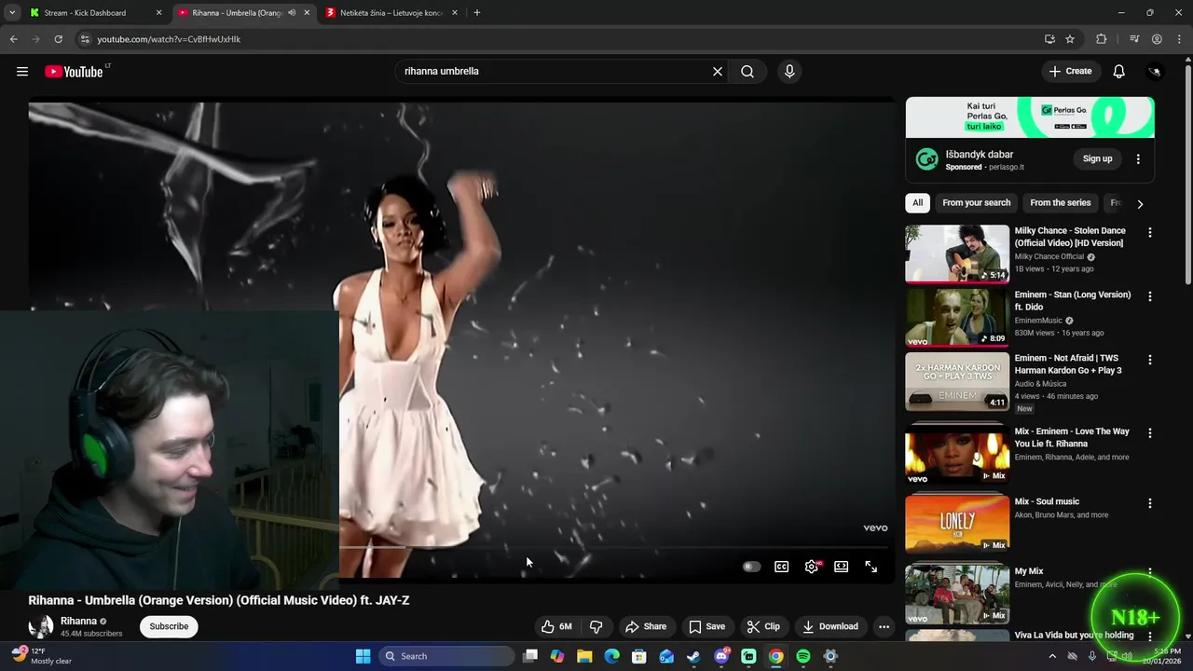Select the From the series chip

tap(1060, 202)
